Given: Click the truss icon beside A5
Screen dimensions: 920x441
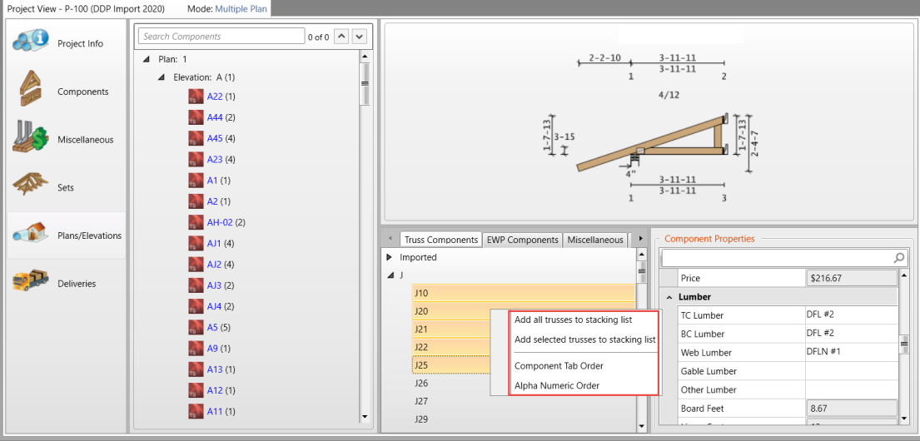Looking at the screenshot, I should pyautogui.click(x=196, y=327).
